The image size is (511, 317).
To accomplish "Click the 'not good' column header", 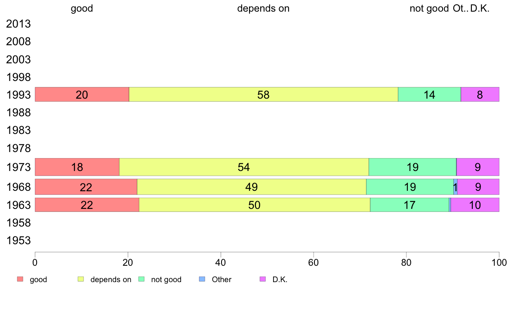I will 429,8.
